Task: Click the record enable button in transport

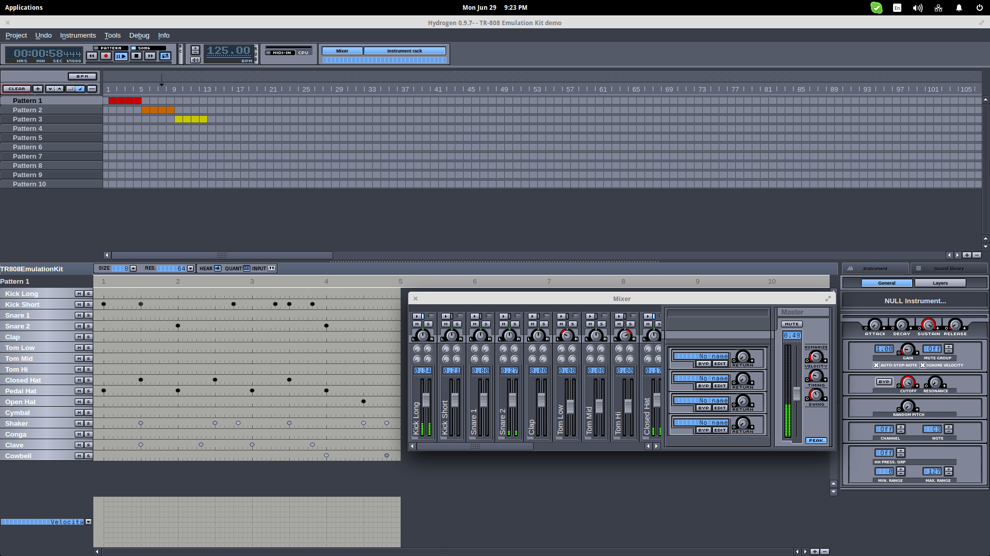Action: click(x=106, y=56)
